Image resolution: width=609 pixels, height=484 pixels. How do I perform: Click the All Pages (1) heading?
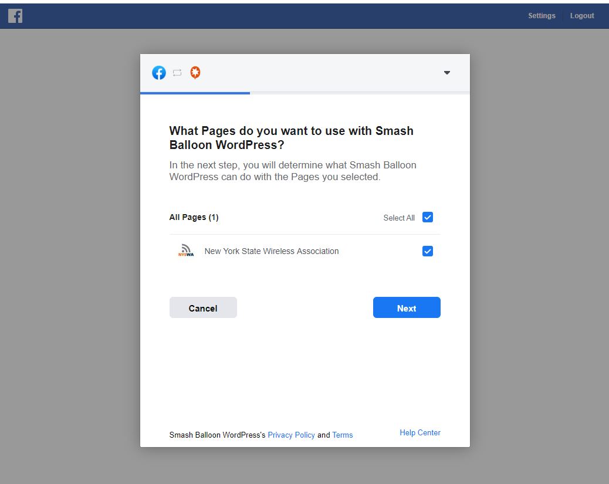tap(194, 217)
